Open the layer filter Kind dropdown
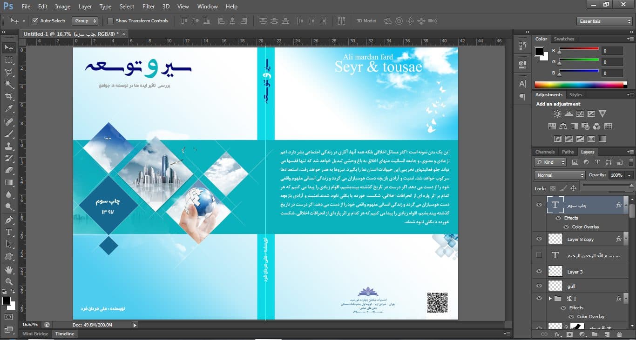Viewport: 636px width, 340px height. coord(550,162)
